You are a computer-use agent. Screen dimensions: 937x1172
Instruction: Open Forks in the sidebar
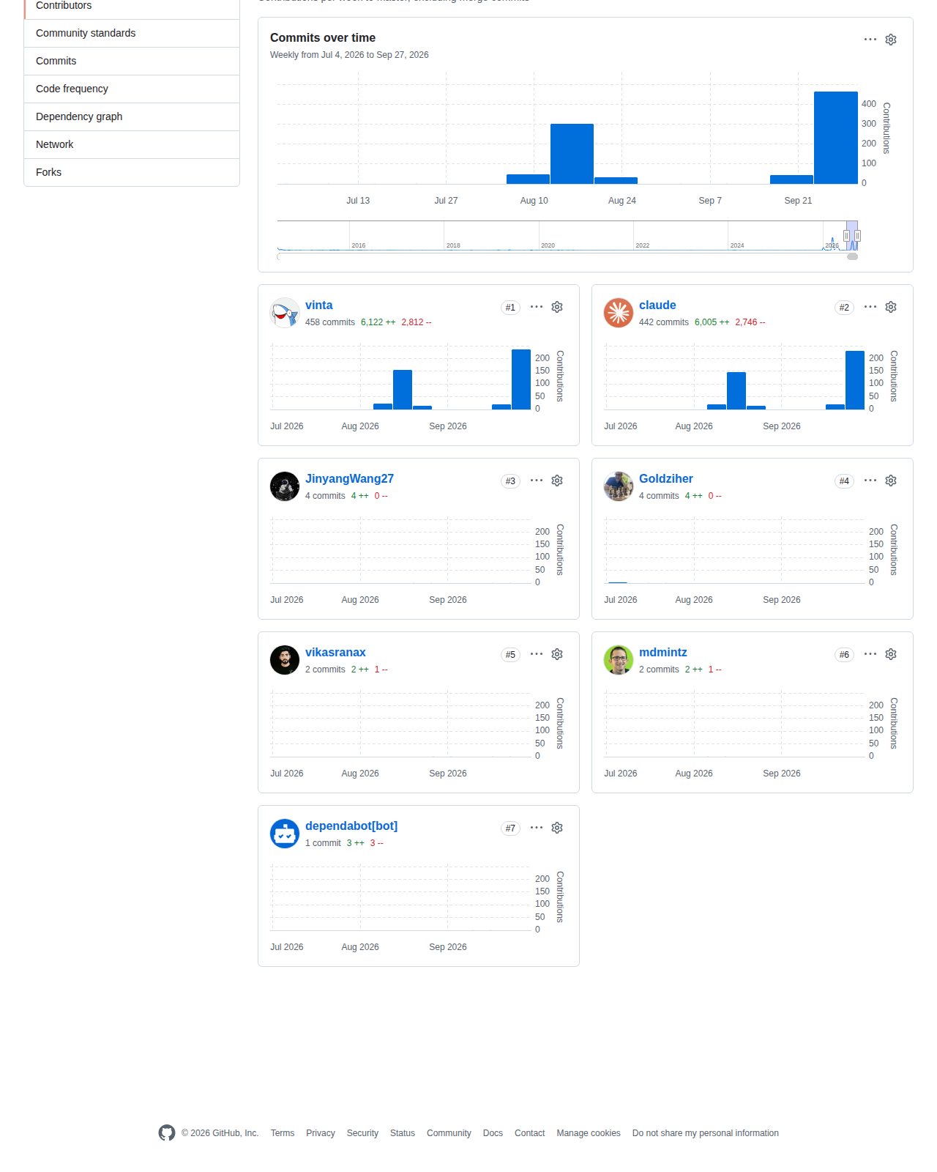(x=132, y=172)
